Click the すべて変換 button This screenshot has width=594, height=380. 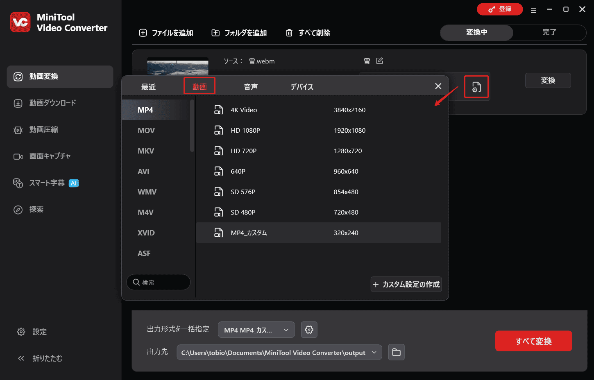533,341
